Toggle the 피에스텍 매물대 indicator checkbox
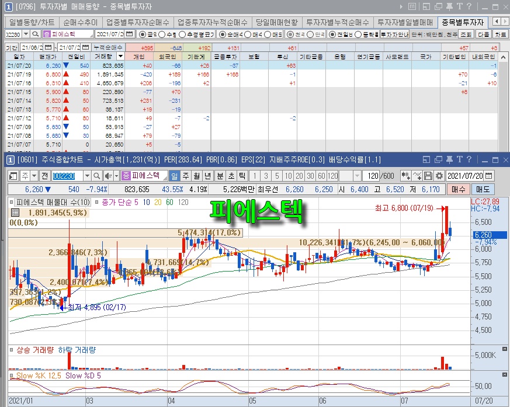This screenshot has width=510, height=407. pos(11,202)
